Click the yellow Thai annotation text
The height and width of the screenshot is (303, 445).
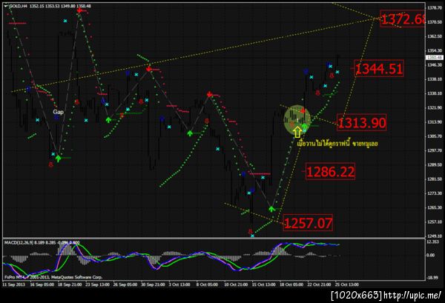[337, 144]
